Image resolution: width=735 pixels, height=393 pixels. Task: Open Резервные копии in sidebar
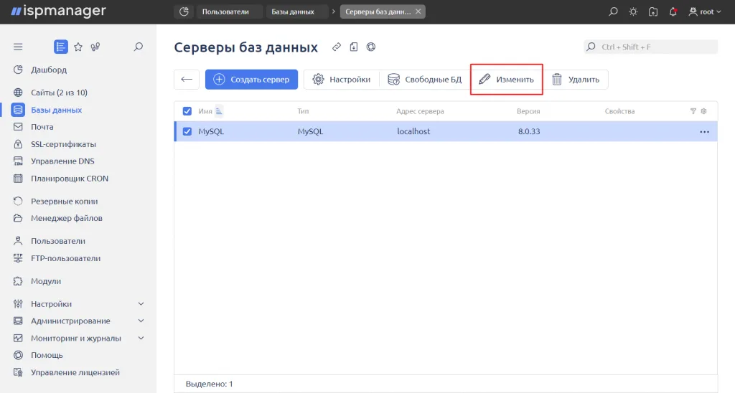point(64,202)
